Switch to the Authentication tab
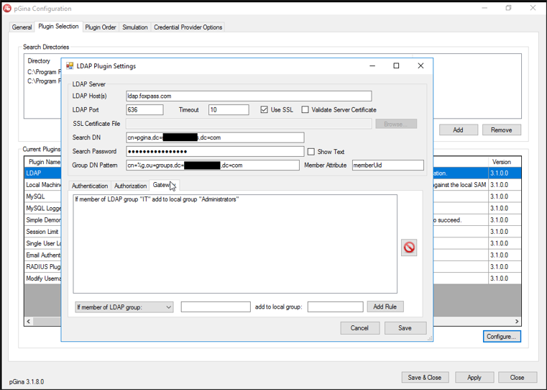547x390 pixels. click(x=90, y=186)
